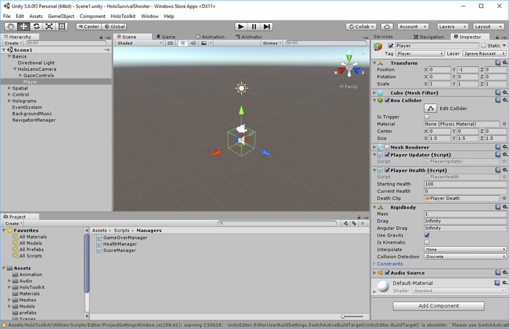The image size is (509, 329).
Task: Open Transform component gear settings
Action: [x=505, y=63]
